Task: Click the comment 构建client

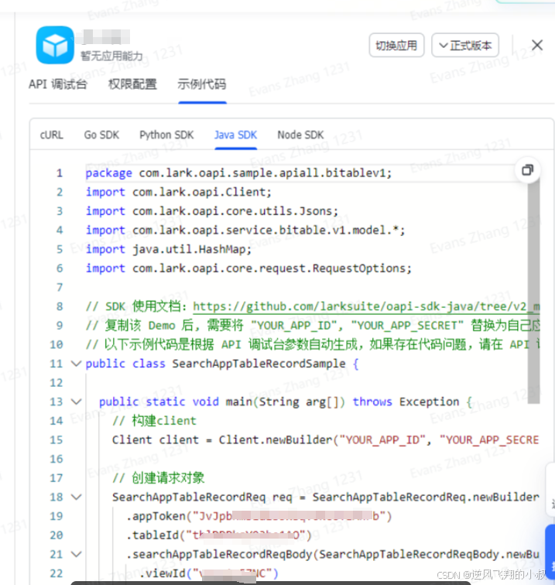Action: [x=154, y=421]
